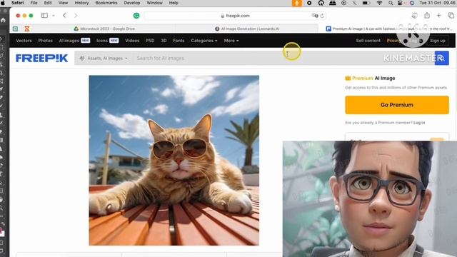
Task: Switch to Microstock 2023 Google Drive tab
Action: (x=104, y=29)
